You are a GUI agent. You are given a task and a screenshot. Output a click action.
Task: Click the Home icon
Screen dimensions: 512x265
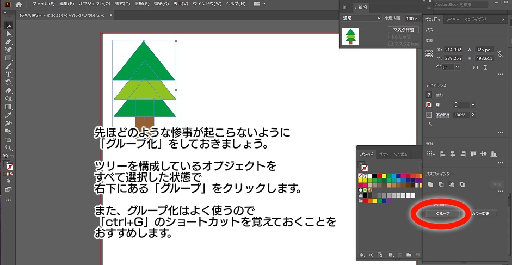pos(18,4)
